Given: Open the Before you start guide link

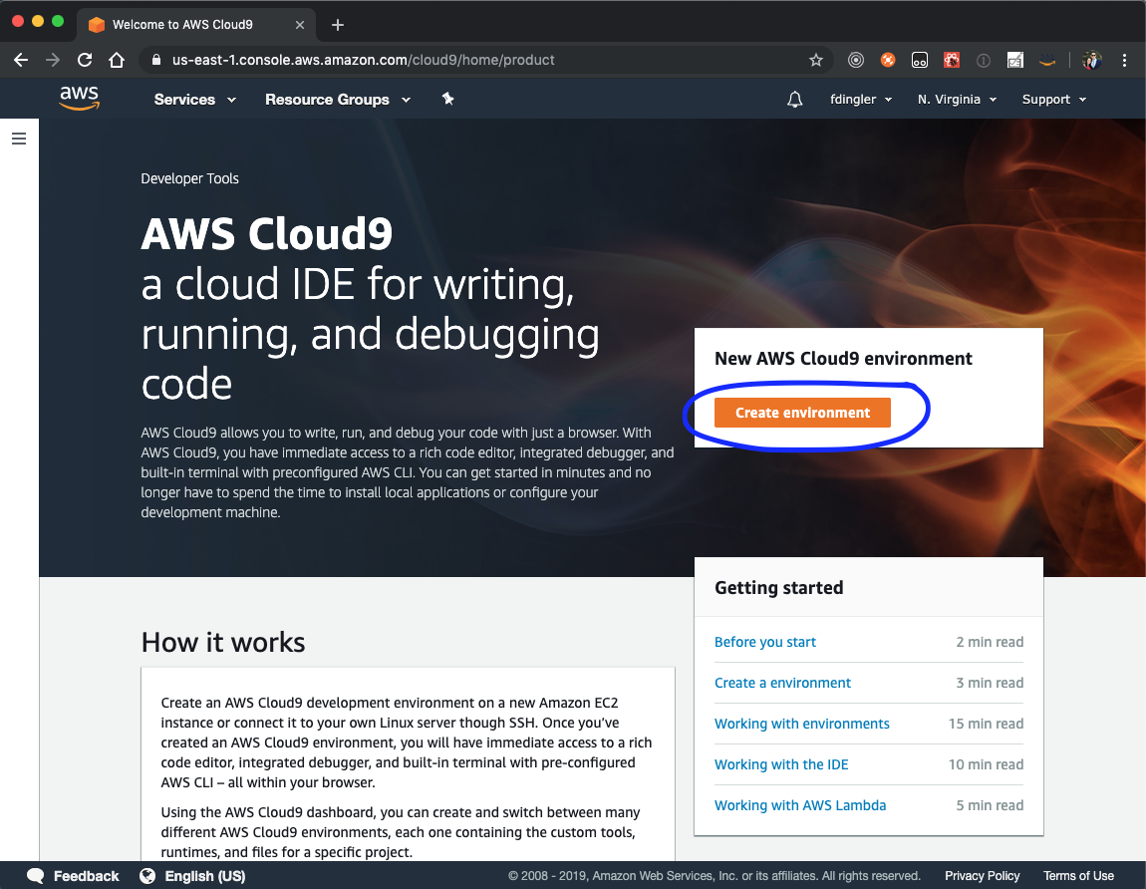Looking at the screenshot, I should [765, 642].
